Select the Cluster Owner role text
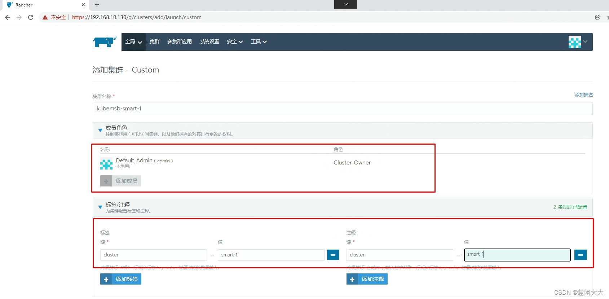Screen dimensions: 609x299 click(x=352, y=163)
